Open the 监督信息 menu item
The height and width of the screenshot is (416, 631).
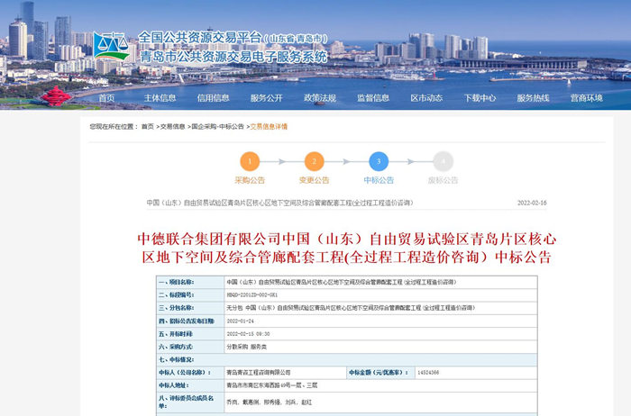click(x=372, y=98)
